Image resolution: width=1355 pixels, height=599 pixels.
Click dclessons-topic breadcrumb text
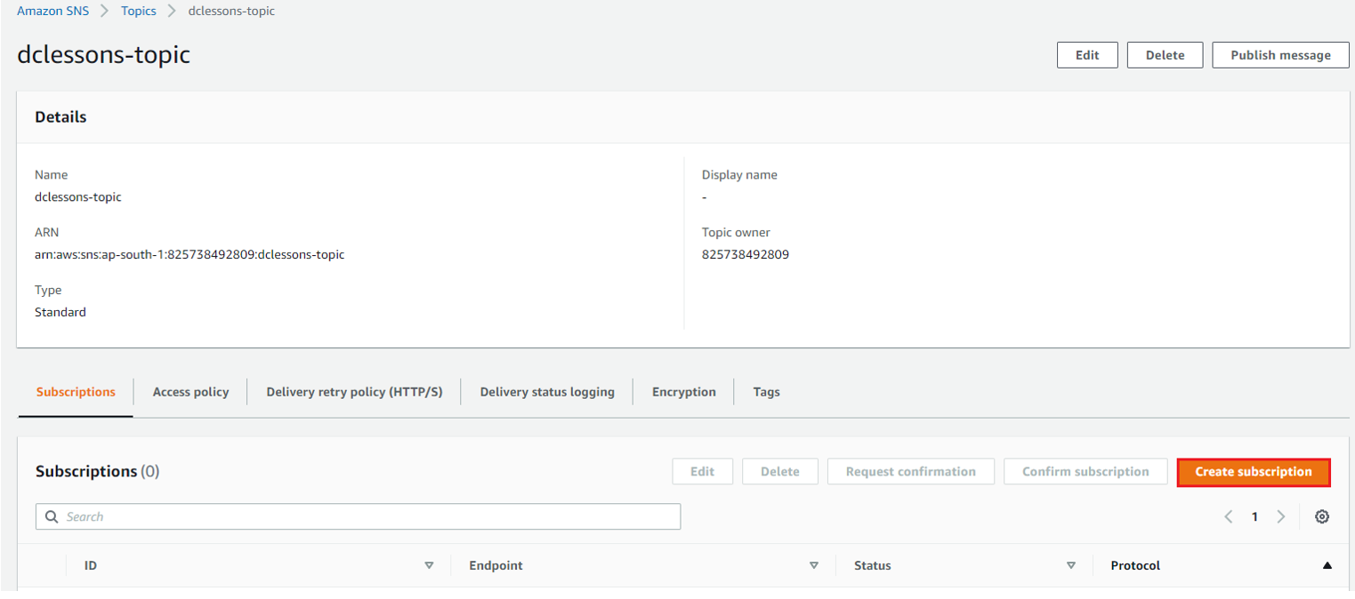point(231,11)
